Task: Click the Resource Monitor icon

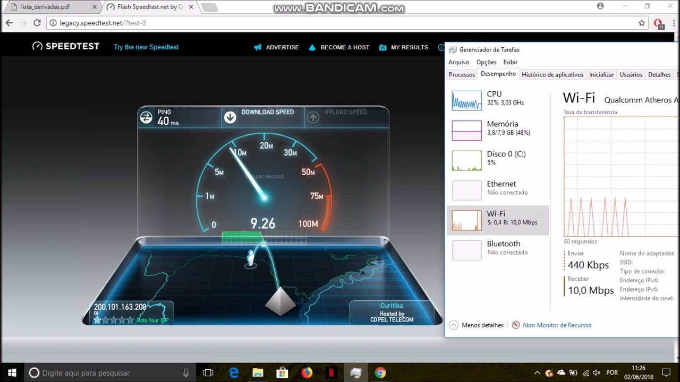Action: tap(515, 325)
